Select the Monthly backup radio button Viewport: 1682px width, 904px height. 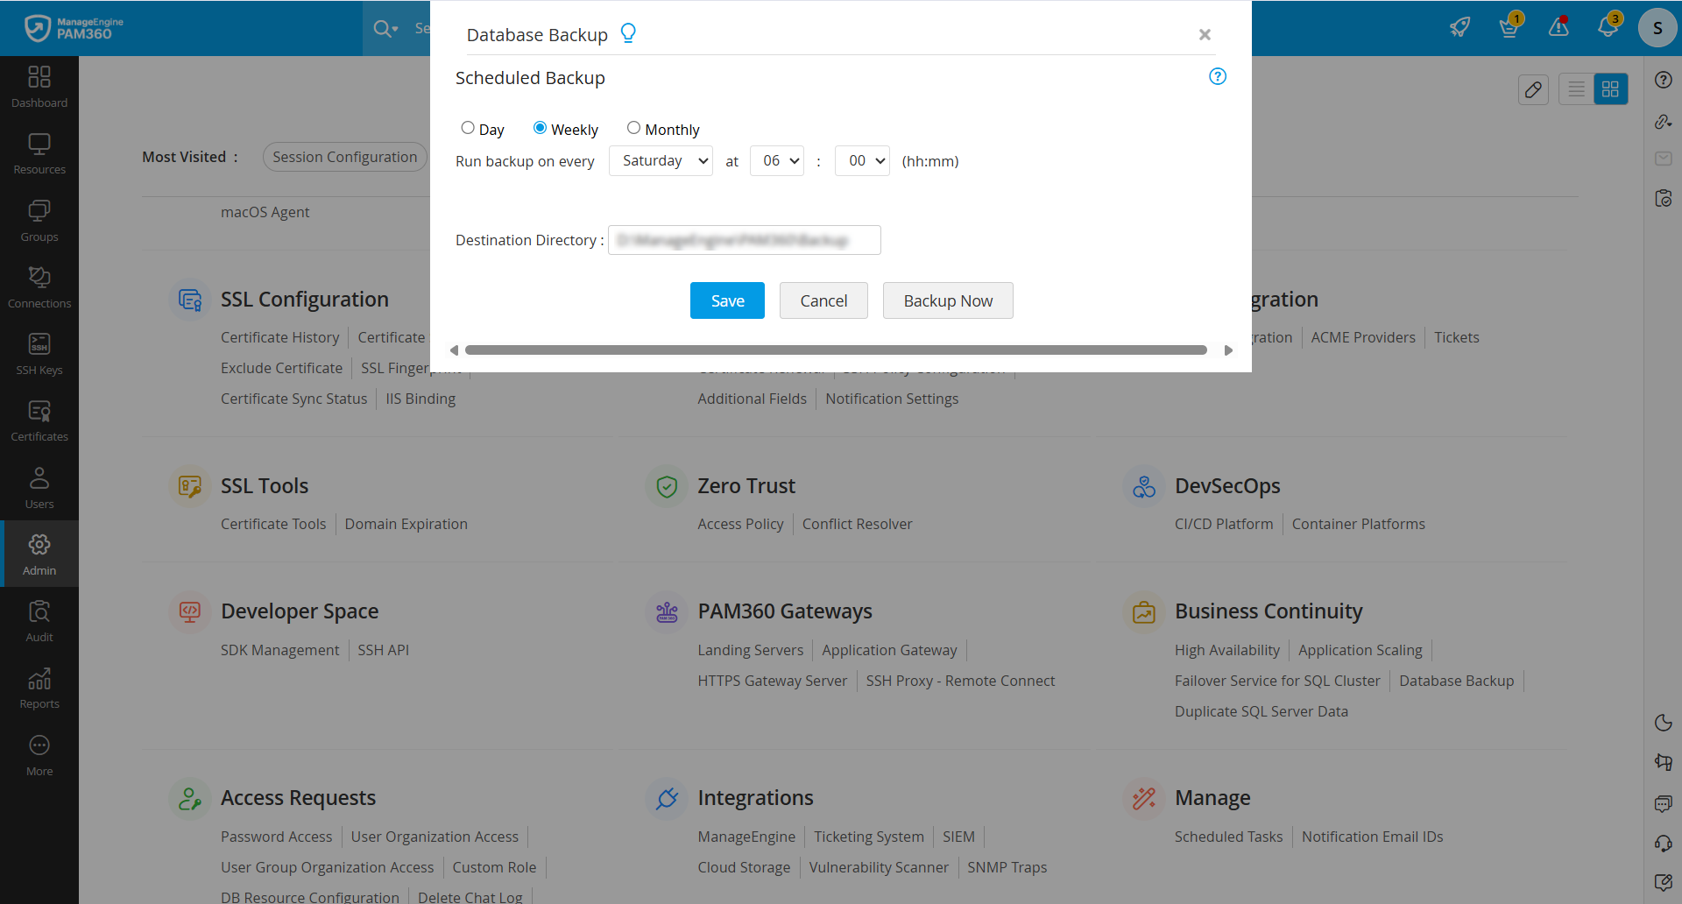[x=633, y=128]
